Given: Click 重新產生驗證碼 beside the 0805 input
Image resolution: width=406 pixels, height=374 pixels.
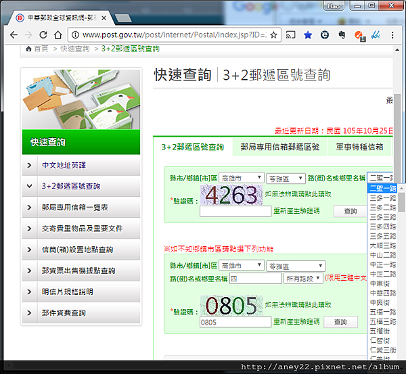Looking at the screenshot, I should (x=296, y=321).
